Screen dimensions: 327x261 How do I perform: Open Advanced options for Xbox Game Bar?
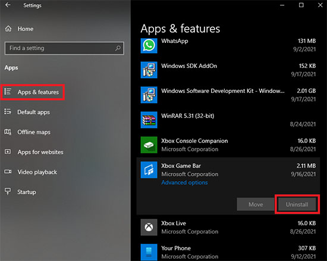(x=184, y=182)
